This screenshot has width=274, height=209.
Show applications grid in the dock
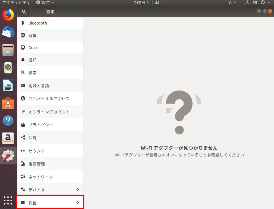[8, 200]
